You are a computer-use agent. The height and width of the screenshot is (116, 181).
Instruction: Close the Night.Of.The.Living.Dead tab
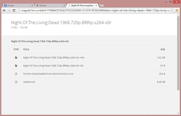coord(96,5)
